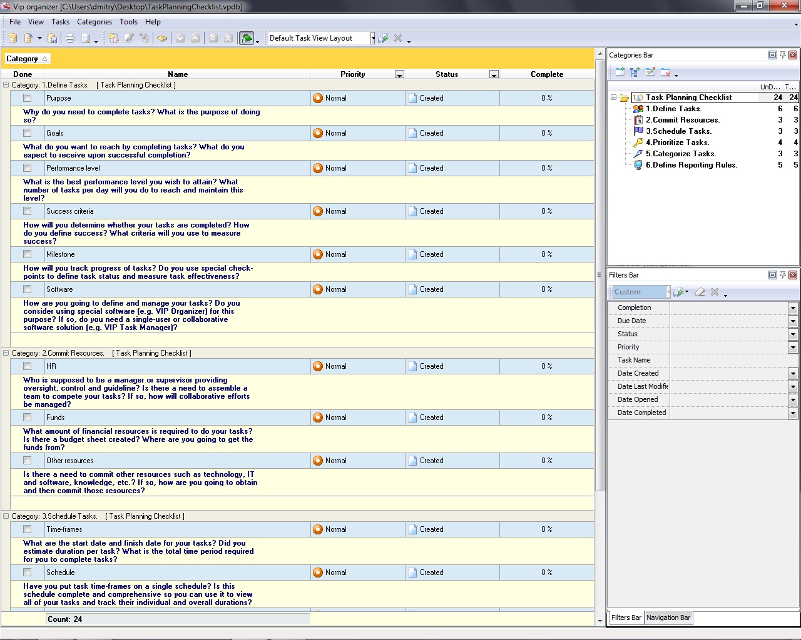Select the Default Task View Layout box
This screenshot has width=801, height=640.
coord(319,37)
